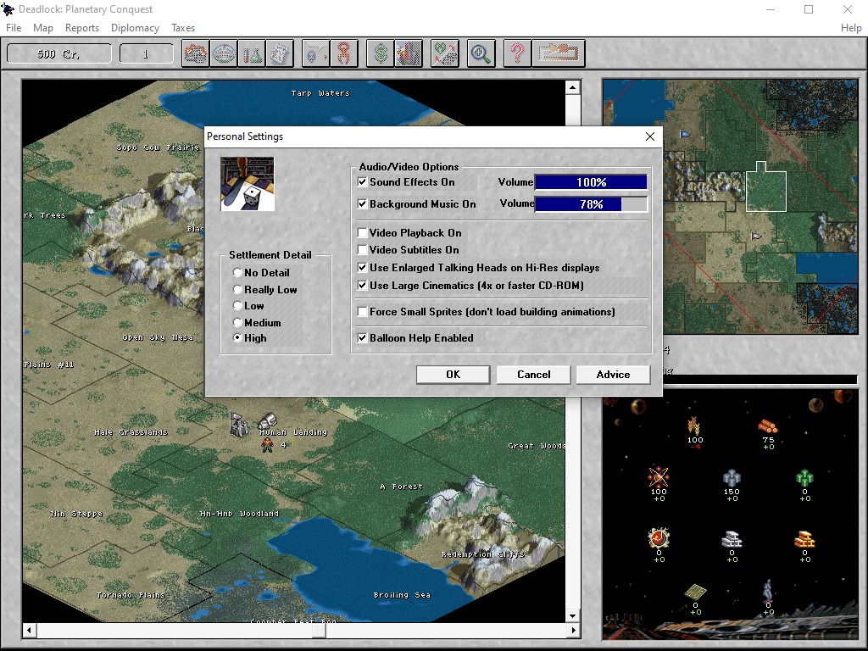
Task: Click the documents/papers toolbar icon
Action: [x=280, y=53]
